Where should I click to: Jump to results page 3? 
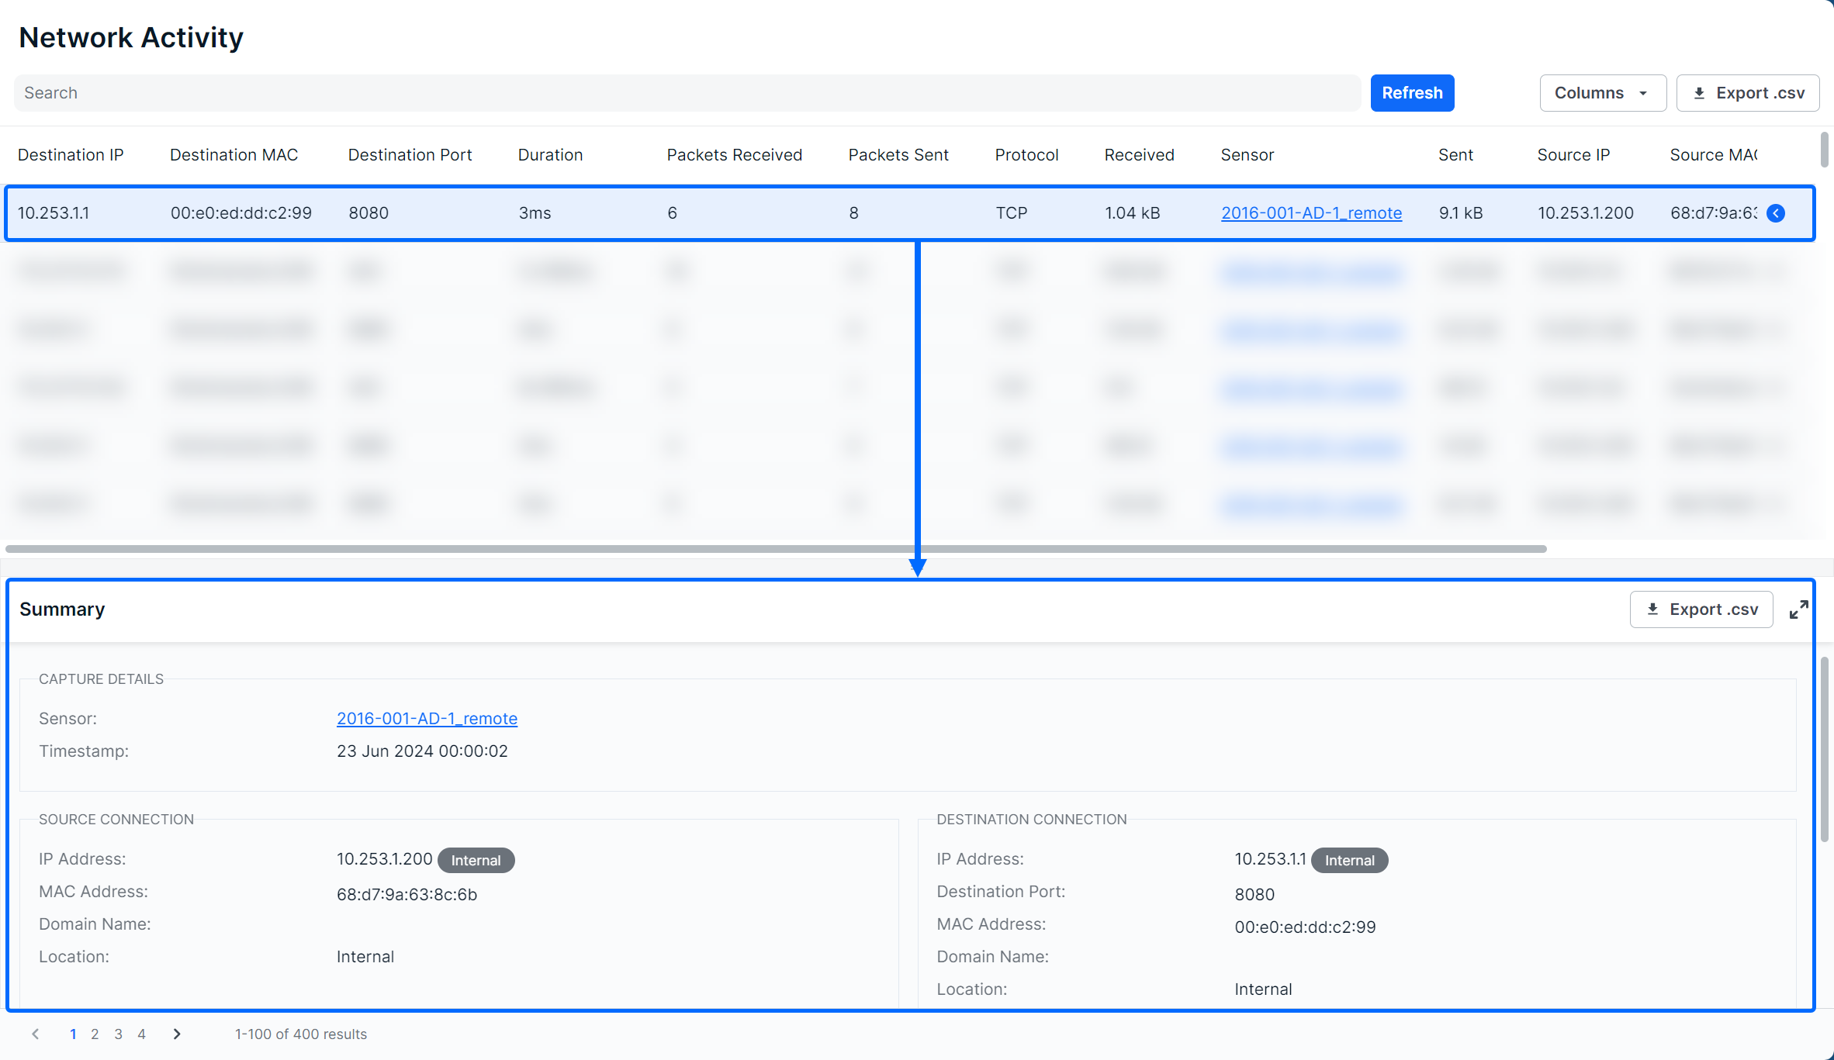119,1034
